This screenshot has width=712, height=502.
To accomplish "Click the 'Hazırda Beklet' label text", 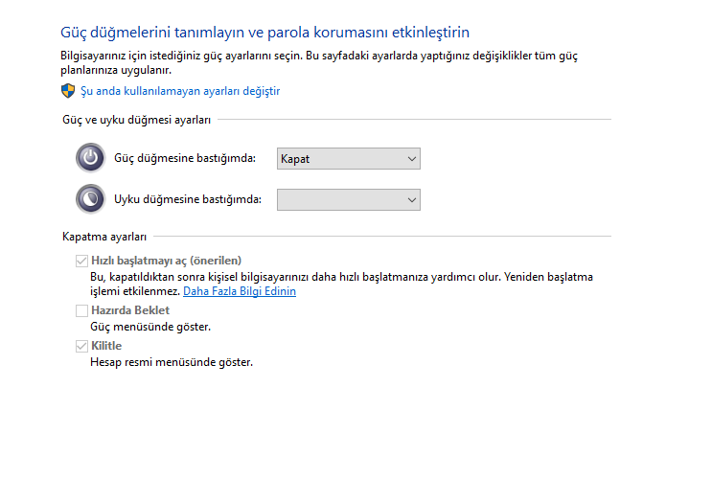I will coord(130,310).
